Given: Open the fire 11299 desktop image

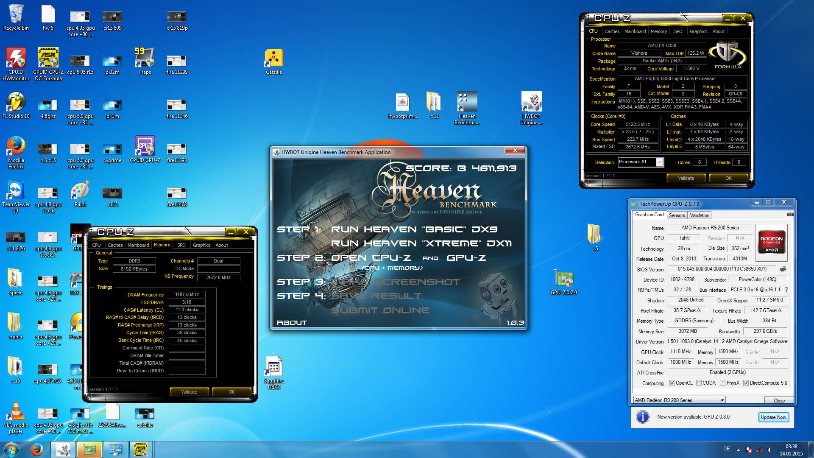Looking at the screenshot, I should pos(177,64).
